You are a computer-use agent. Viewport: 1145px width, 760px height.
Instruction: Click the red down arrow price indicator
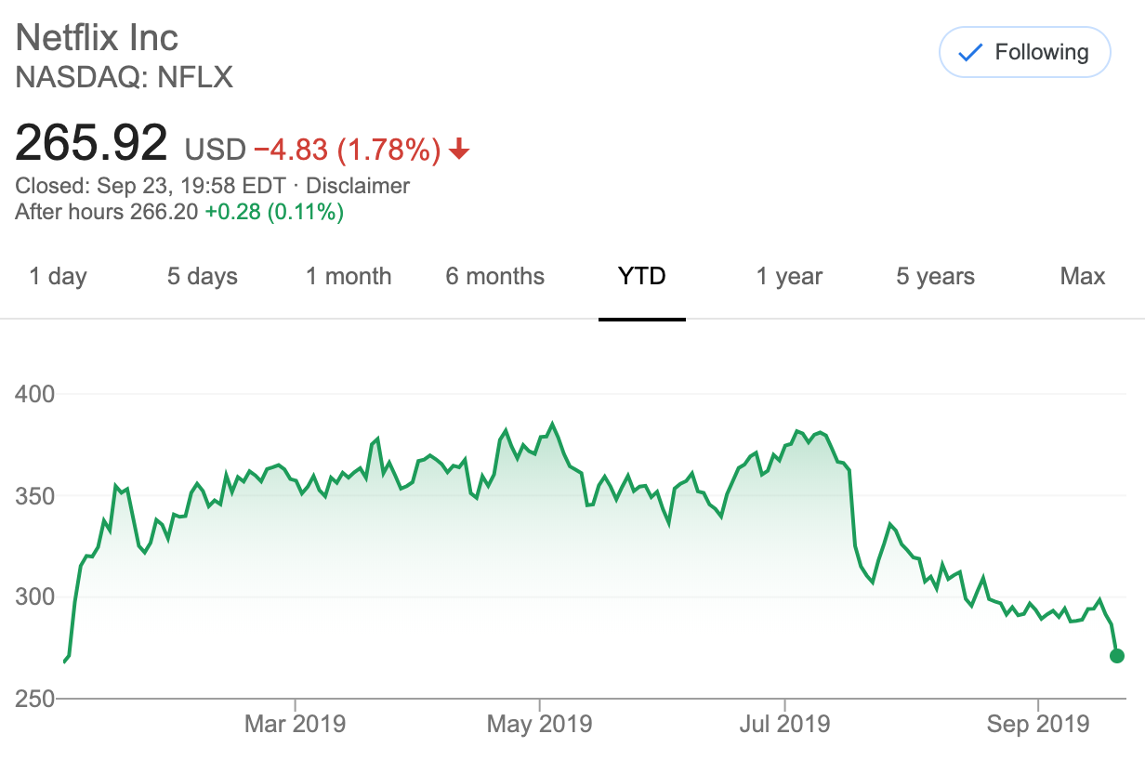pyautogui.click(x=459, y=149)
